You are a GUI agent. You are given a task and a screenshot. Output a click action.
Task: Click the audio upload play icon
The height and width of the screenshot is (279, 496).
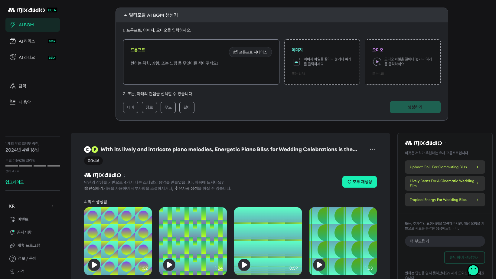click(x=377, y=62)
